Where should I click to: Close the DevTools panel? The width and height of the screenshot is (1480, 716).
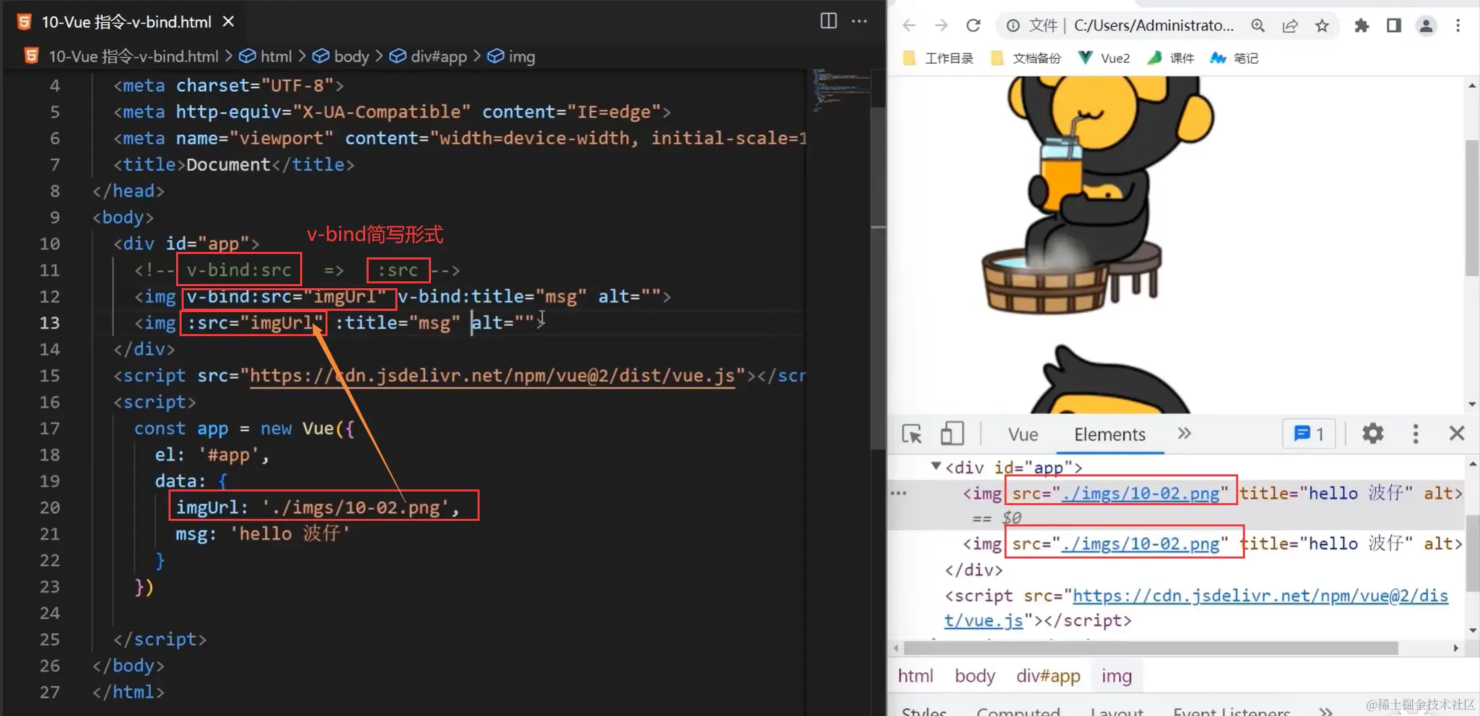click(1457, 433)
